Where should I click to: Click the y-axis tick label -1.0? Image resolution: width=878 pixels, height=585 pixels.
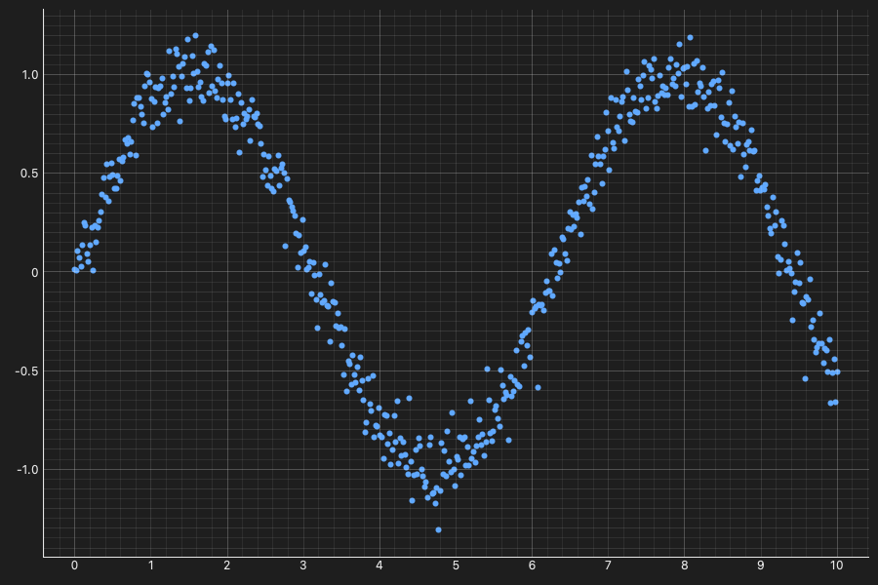pyautogui.click(x=27, y=470)
